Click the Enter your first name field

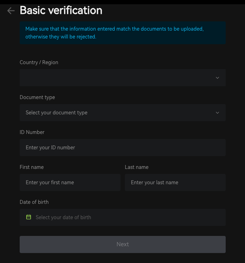[70, 182]
